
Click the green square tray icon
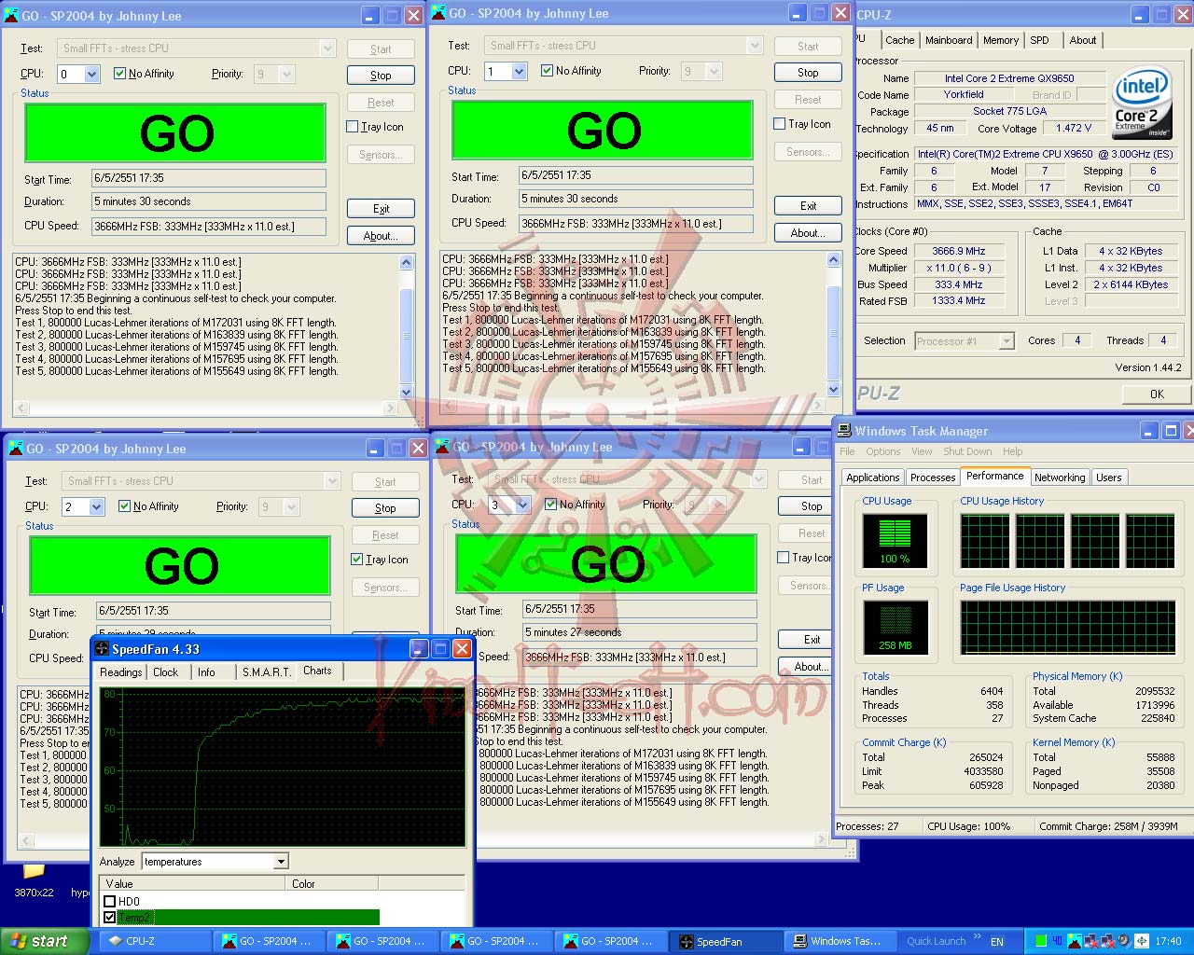[1041, 941]
